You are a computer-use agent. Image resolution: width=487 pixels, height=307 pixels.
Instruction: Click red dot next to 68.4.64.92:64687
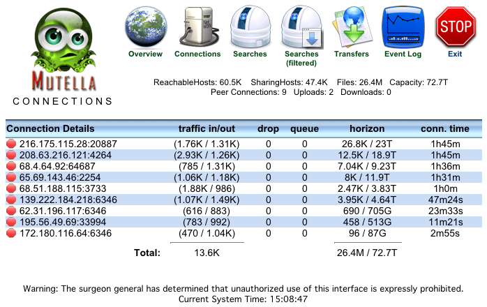(x=10, y=166)
